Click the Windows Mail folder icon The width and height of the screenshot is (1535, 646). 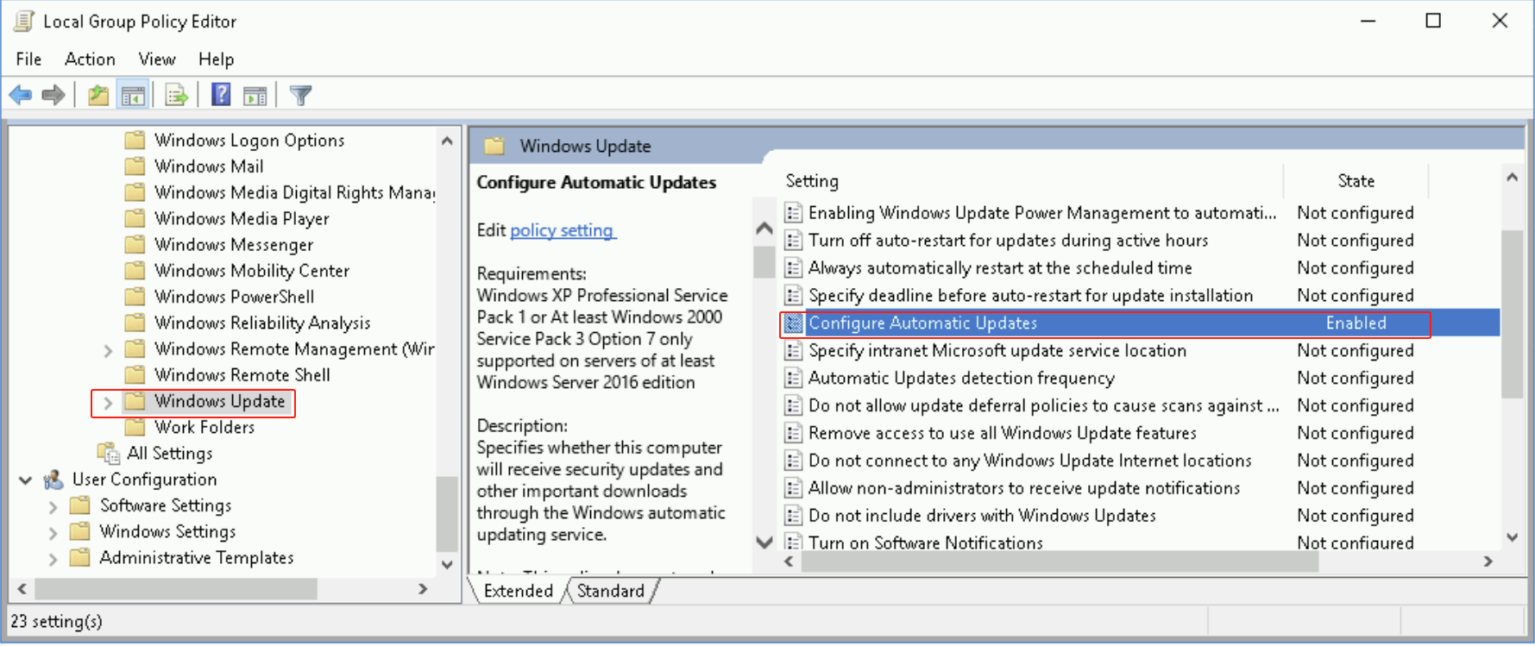[x=135, y=166]
